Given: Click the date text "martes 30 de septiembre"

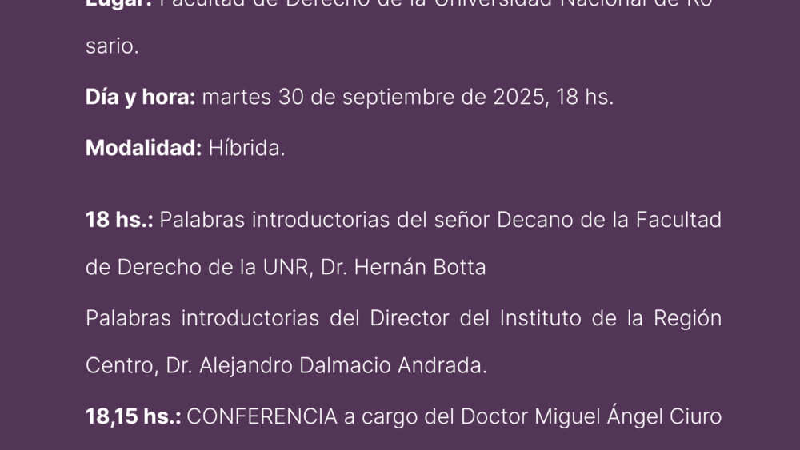Looking at the screenshot, I should (x=328, y=98).
